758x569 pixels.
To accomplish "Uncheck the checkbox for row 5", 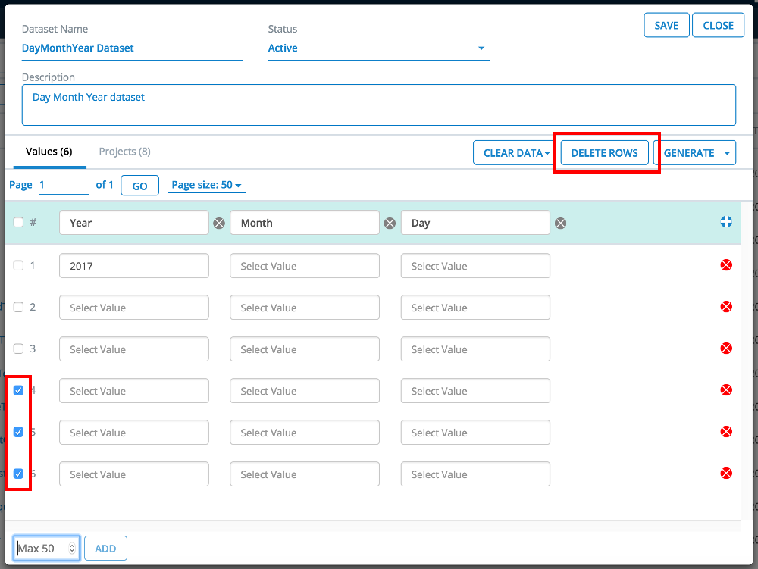I will (x=19, y=432).
